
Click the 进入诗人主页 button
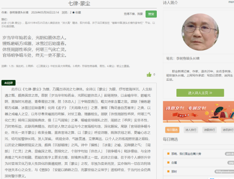[200, 93]
